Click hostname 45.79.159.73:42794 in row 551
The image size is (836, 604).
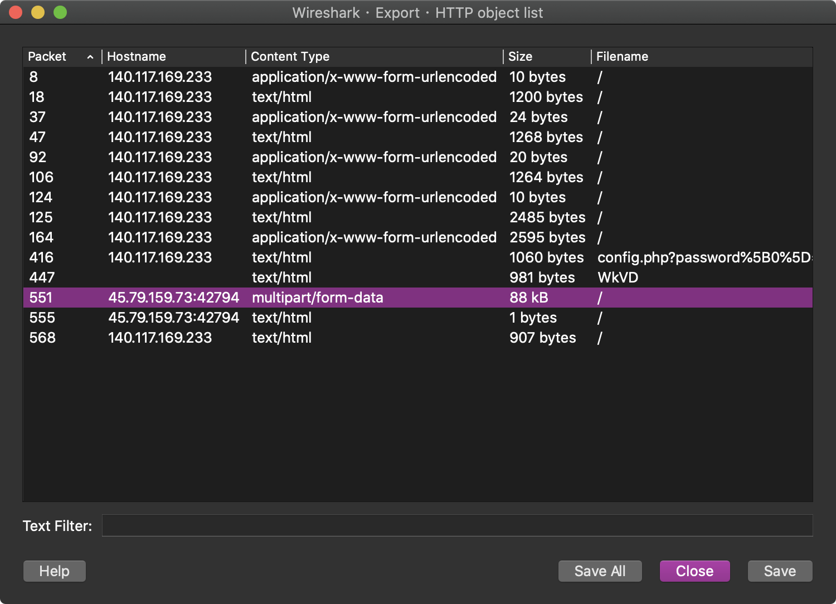(173, 298)
